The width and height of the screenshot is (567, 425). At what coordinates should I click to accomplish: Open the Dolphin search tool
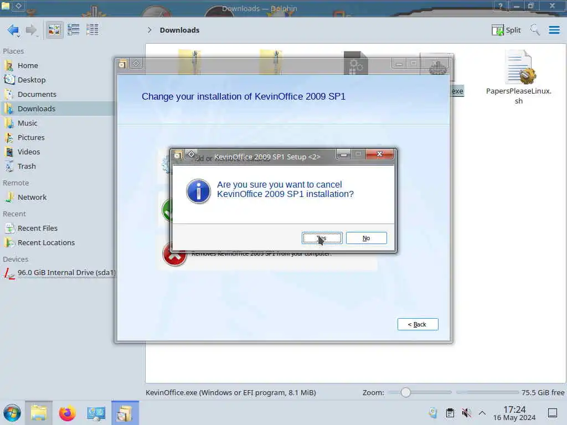[535, 30]
